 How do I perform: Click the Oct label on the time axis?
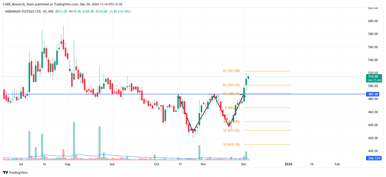tap(156, 164)
